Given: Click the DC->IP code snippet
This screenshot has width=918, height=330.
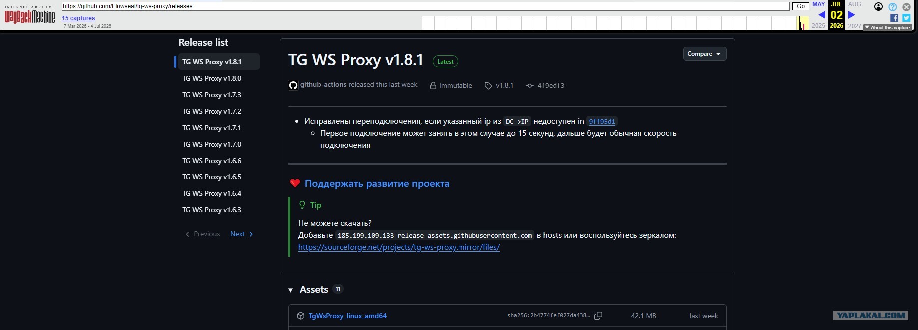Looking at the screenshot, I should pyautogui.click(x=517, y=121).
